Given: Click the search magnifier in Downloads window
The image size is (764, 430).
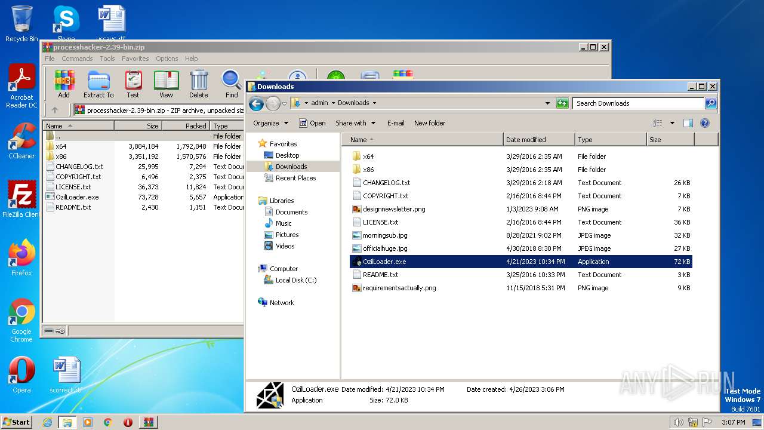Looking at the screenshot, I should pyautogui.click(x=710, y=103).
